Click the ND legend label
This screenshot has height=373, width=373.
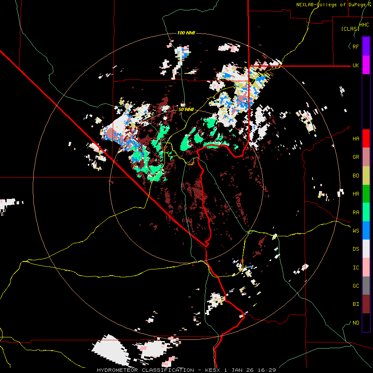tap(356, 323)
